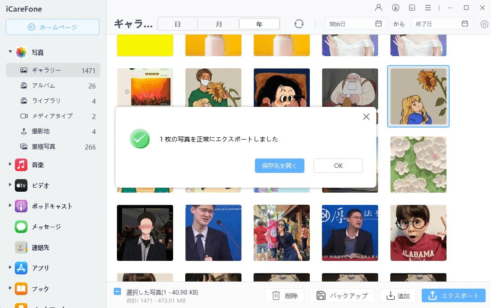Select the masked man with sunflower thumbnail
Screen dimensions: 491x308
coord(213,88)
